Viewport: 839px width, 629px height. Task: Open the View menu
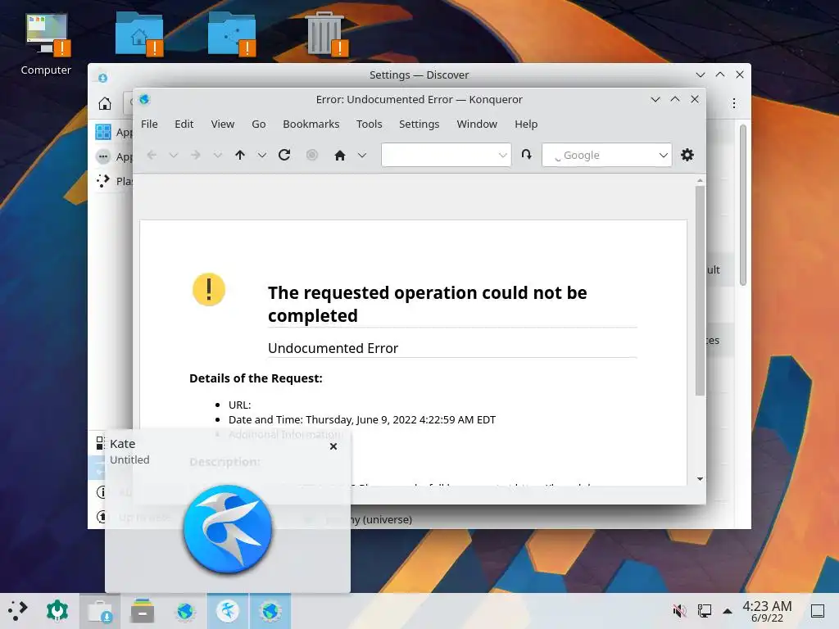223,124
